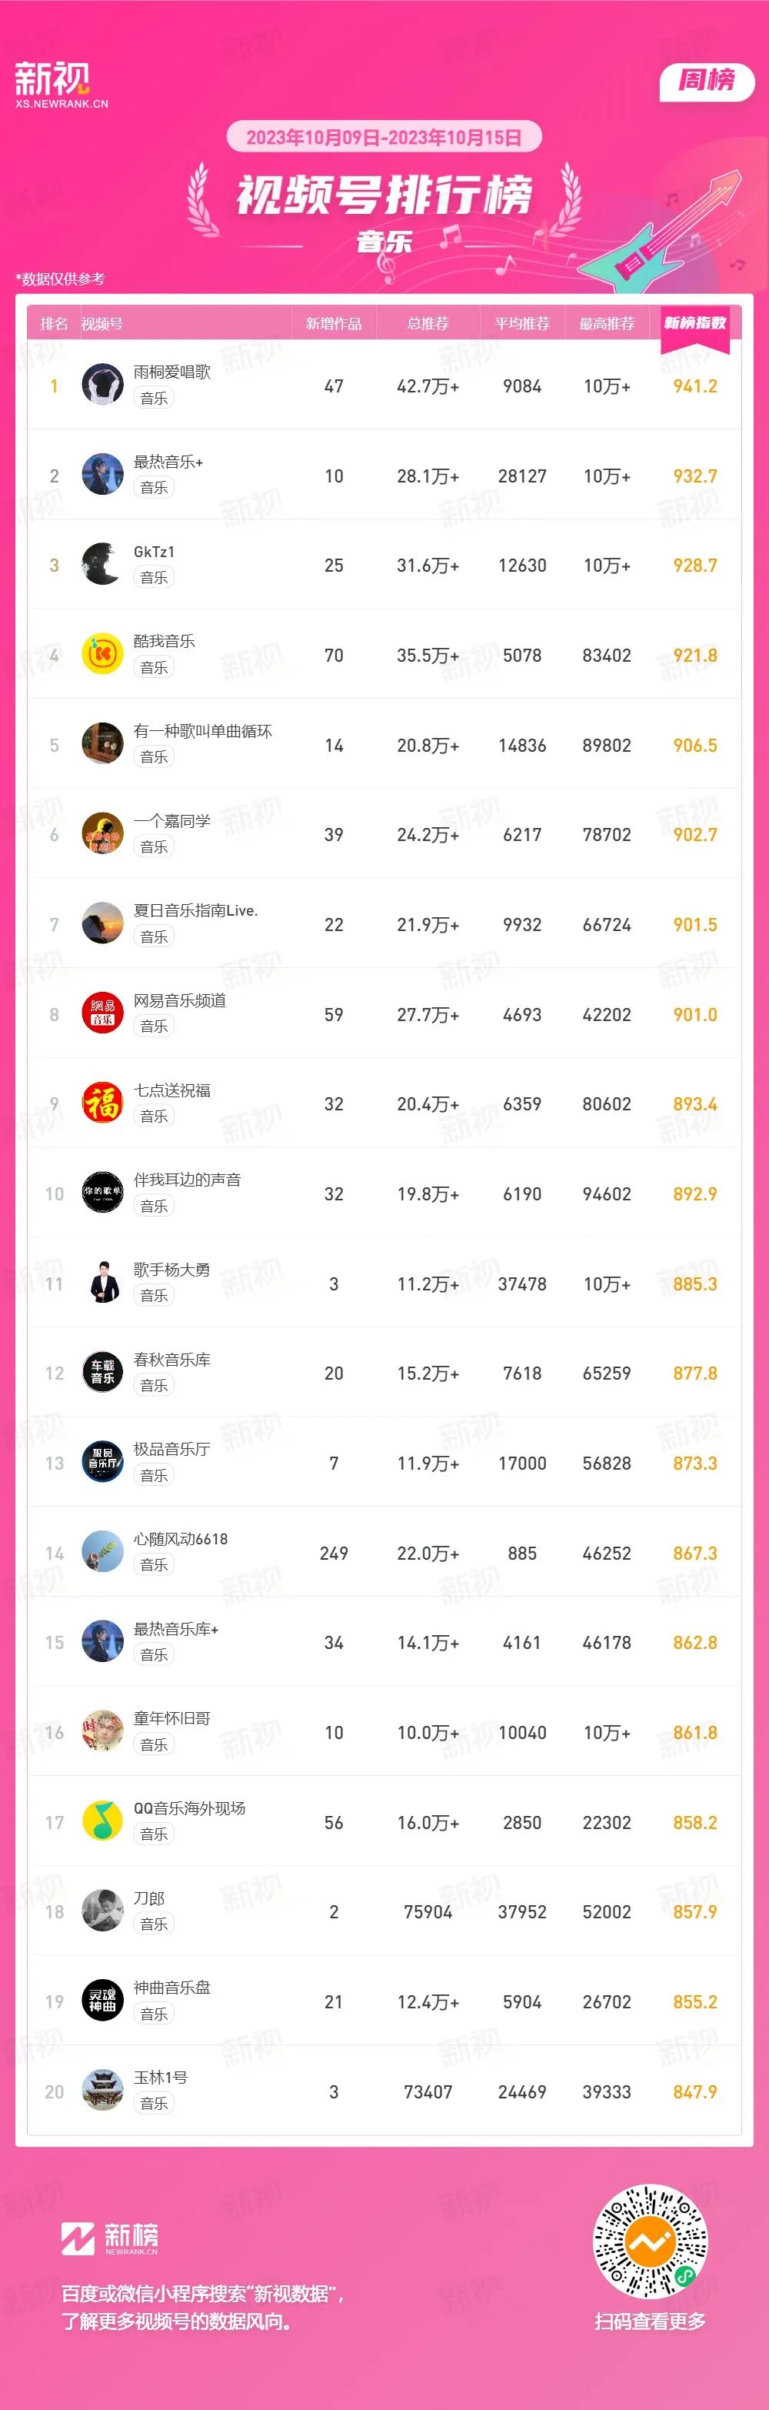This screenshot has width=769, height=2410.
Task: Click the QR code to view more
Action: click(x=650, y=2241)
